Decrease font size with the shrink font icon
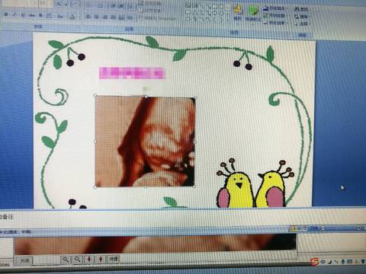 coord(66,4)
